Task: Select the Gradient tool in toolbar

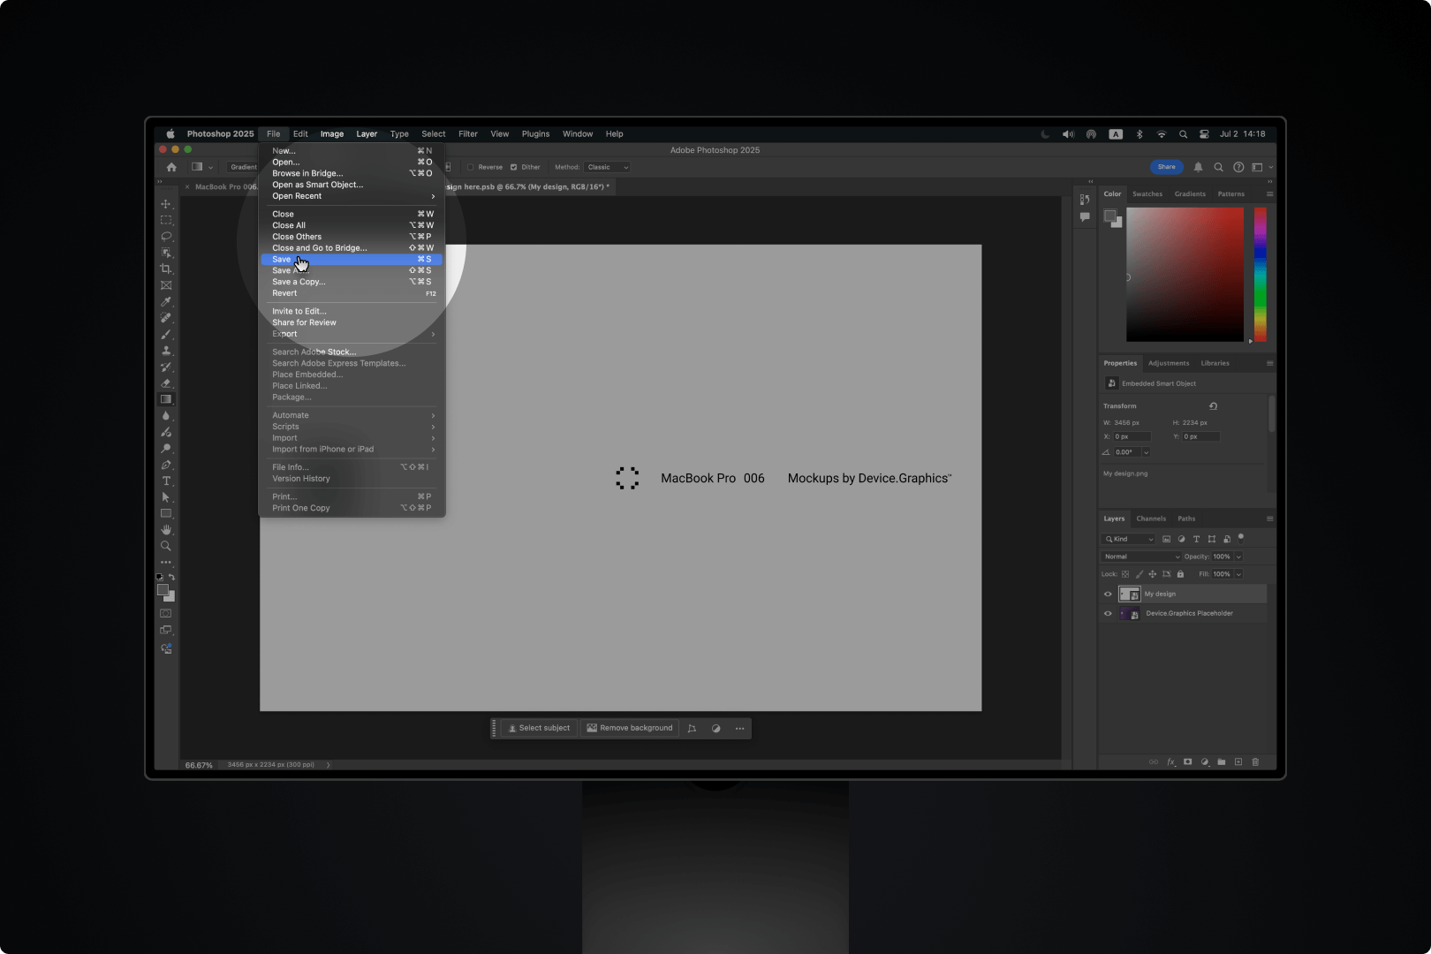Action: pos(166,399)
